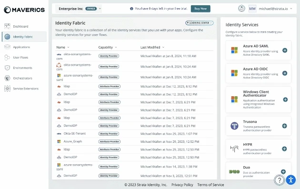Click the Maverics logo
300x189 pixels.
[x=24, y=10]
